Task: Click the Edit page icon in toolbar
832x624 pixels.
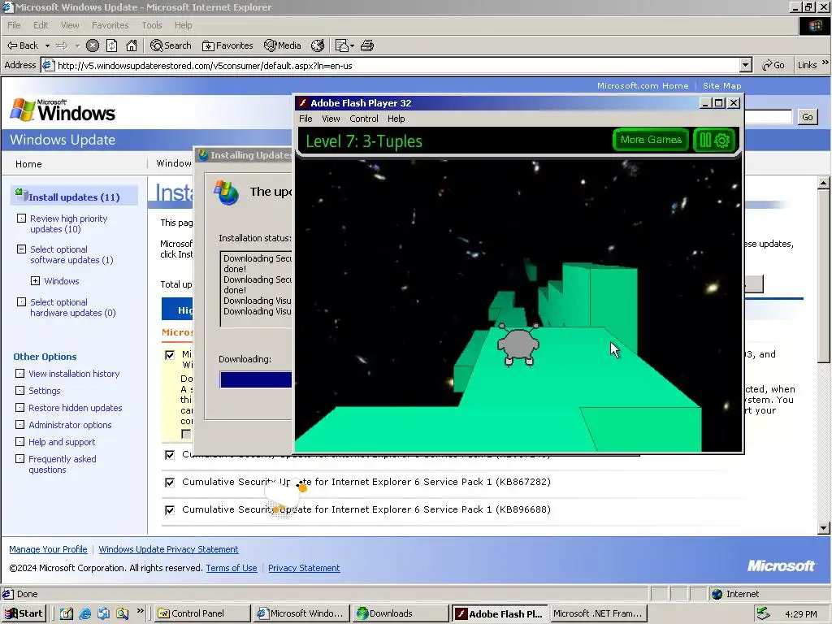Action: (342, 45)
